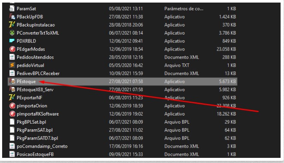Screen dimensions: 284x163
Task: Click the PkgParamSATD7.bpl file name
Action: [x=37, y=138]
